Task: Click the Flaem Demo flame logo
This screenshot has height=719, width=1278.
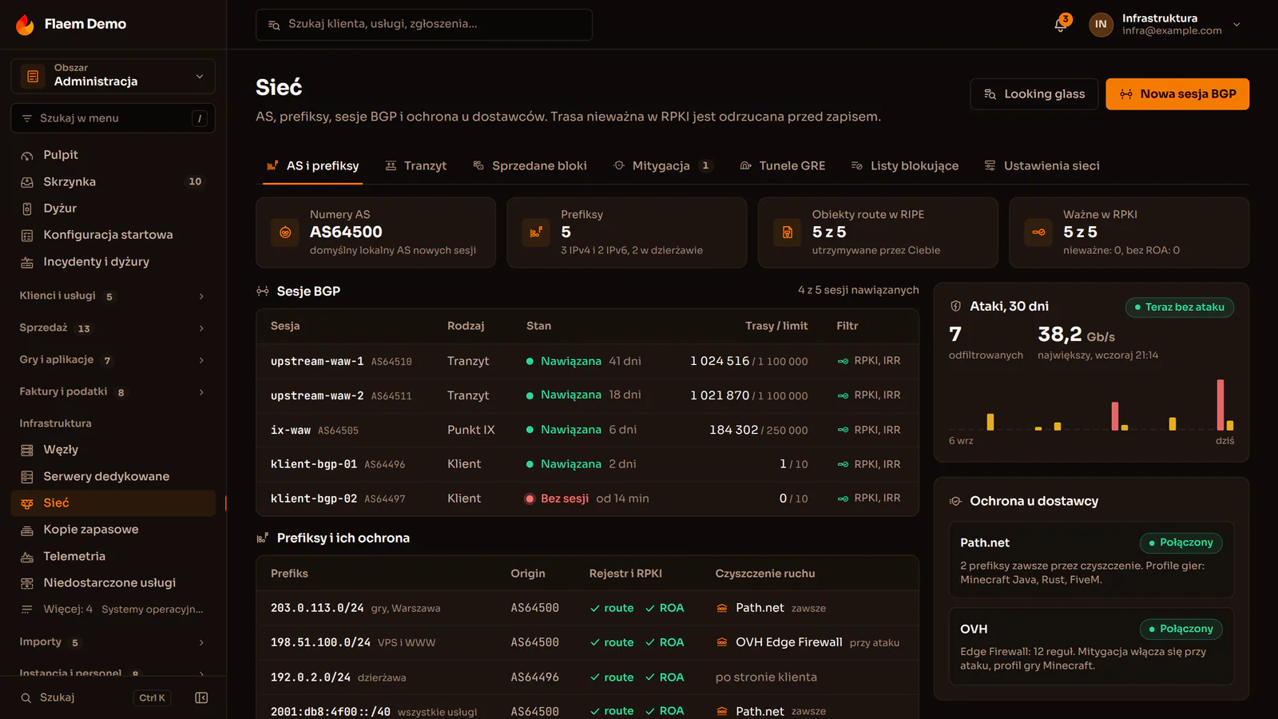Action: [x=25, y=25]
